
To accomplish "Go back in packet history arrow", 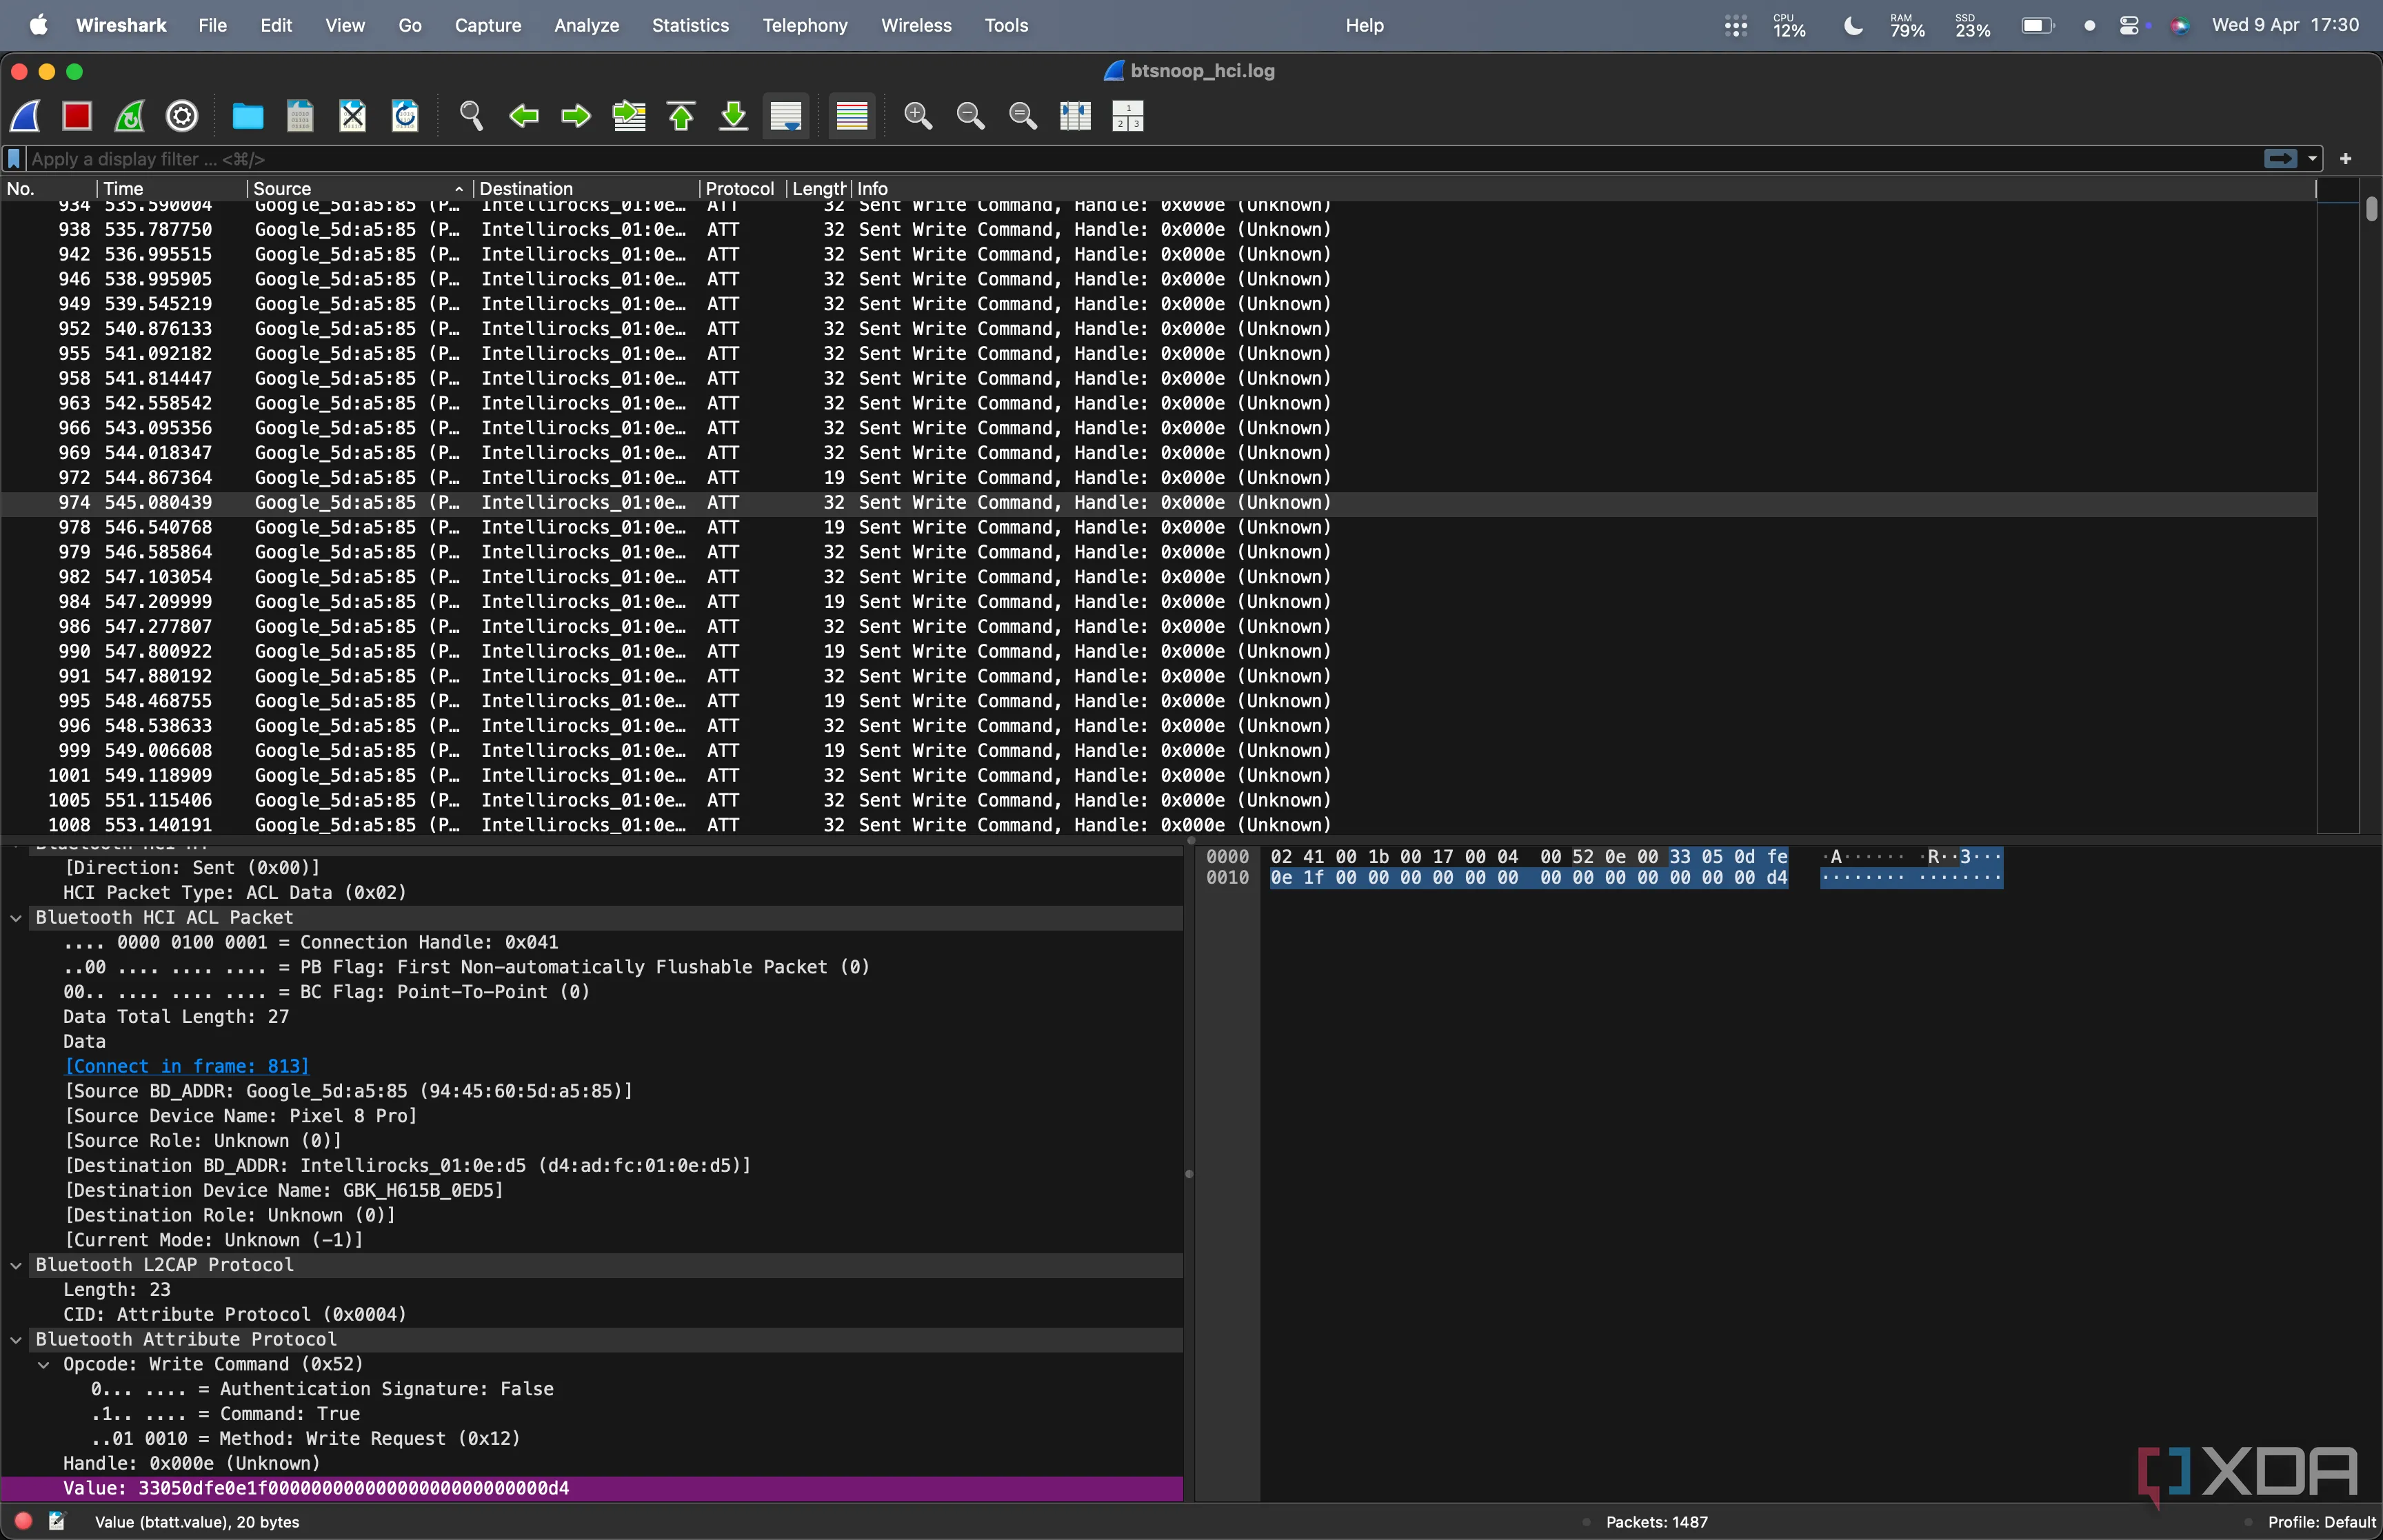I will (524, 116).
